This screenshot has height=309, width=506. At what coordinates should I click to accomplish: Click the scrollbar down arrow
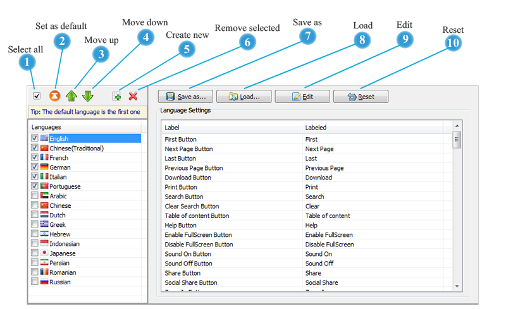(x=457, y=286)
